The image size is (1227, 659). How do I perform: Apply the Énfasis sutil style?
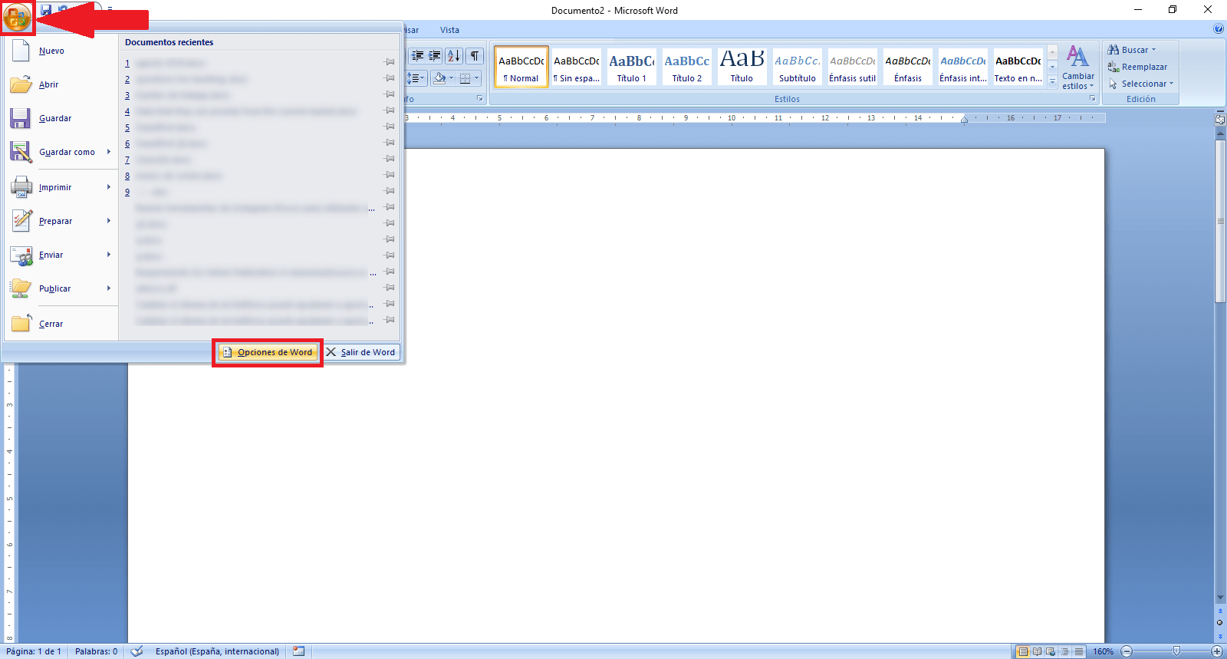click(x=853, y=67)
